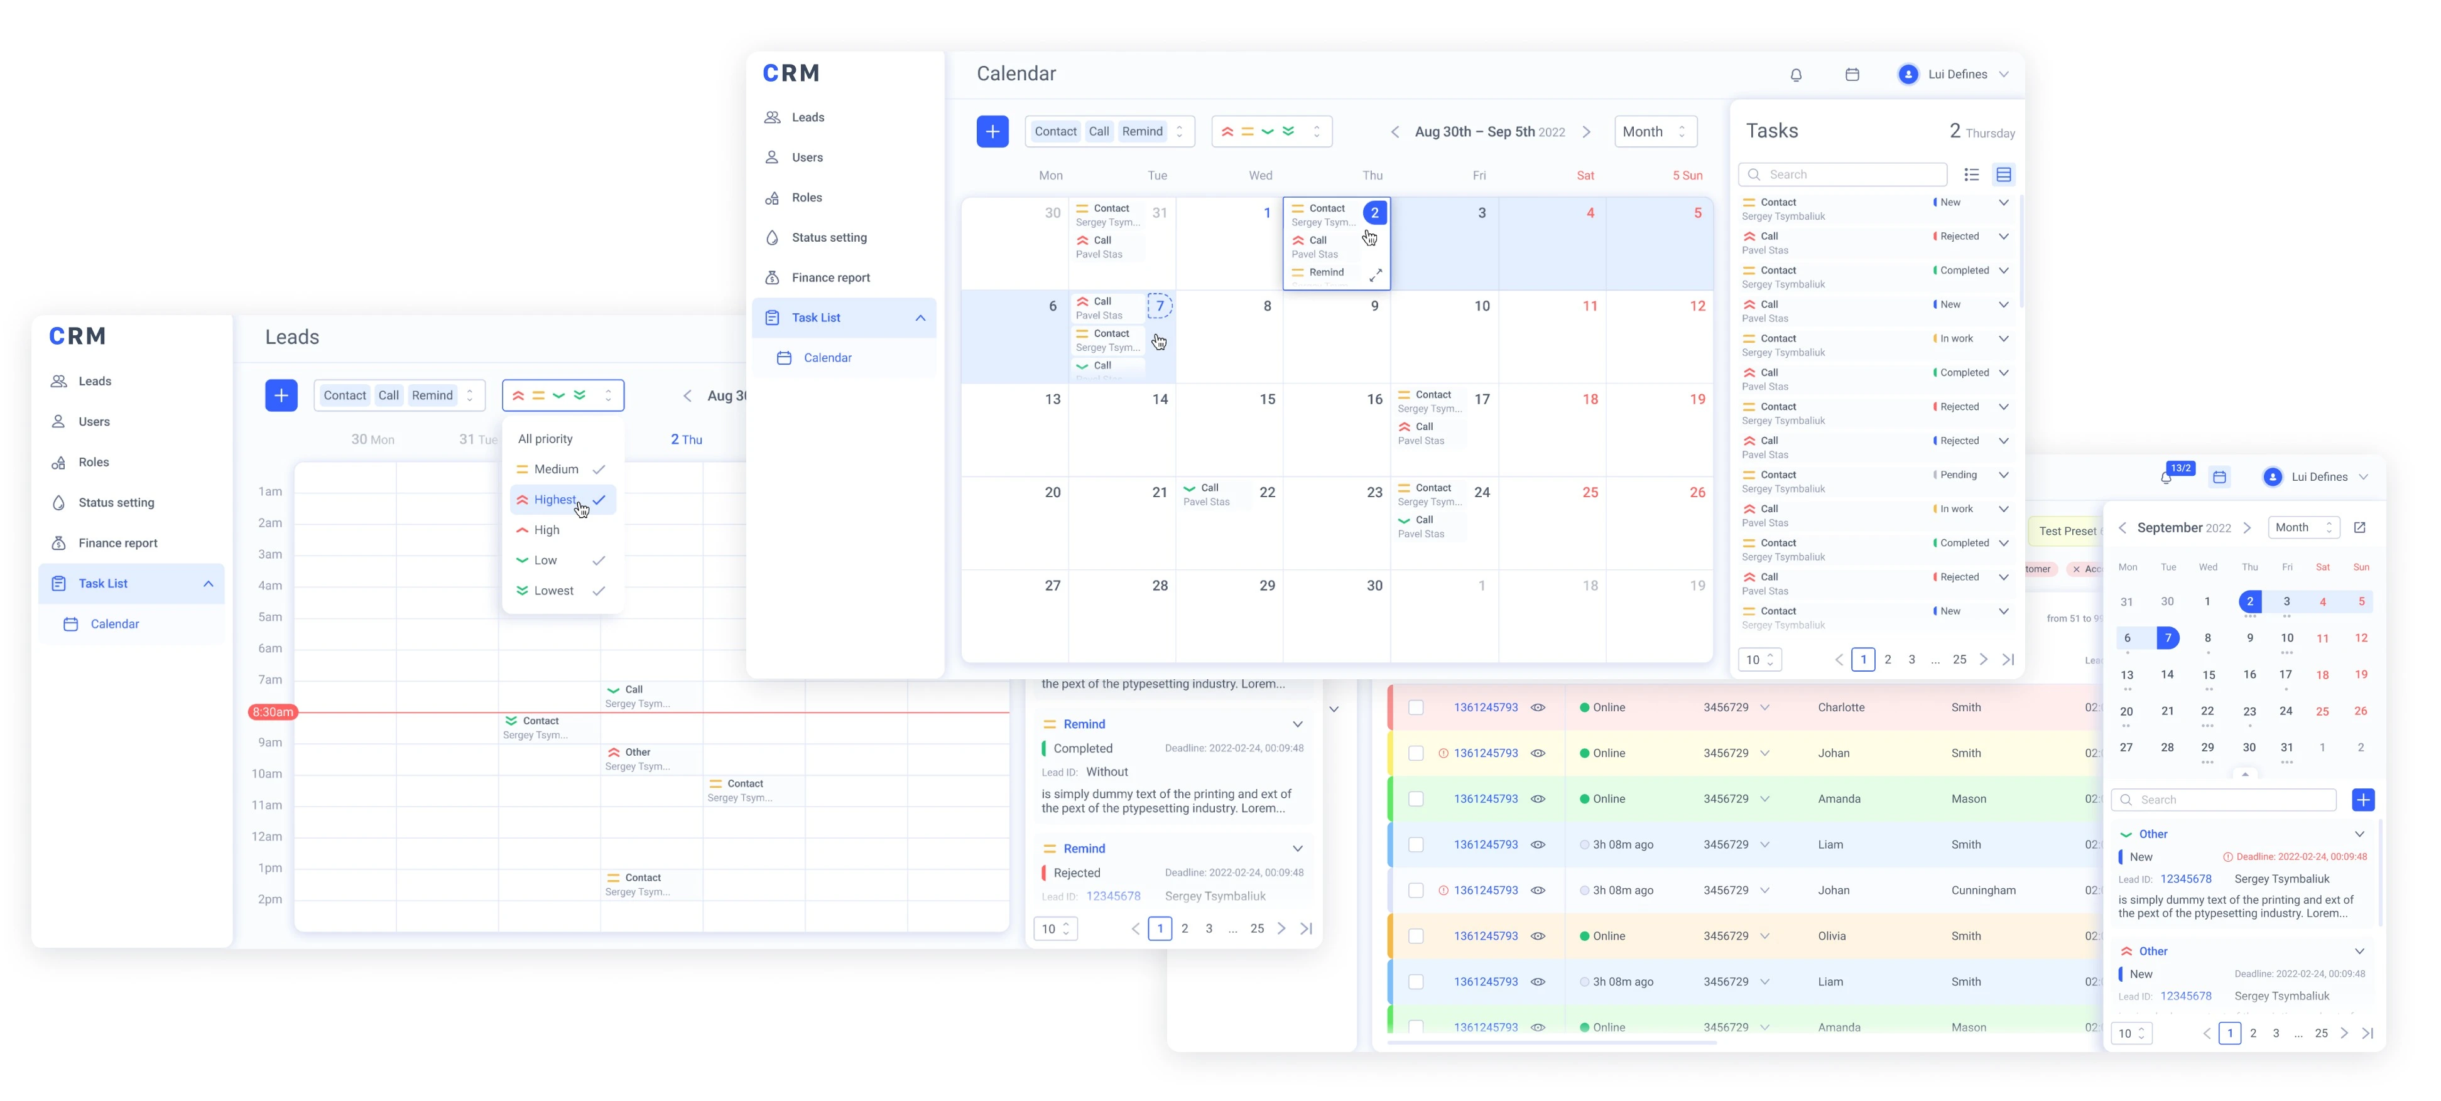The width and height of the screenshot is (2441, 1101).
Task: Tick checkbox for Olivia Smith row
Action: 1416,935
